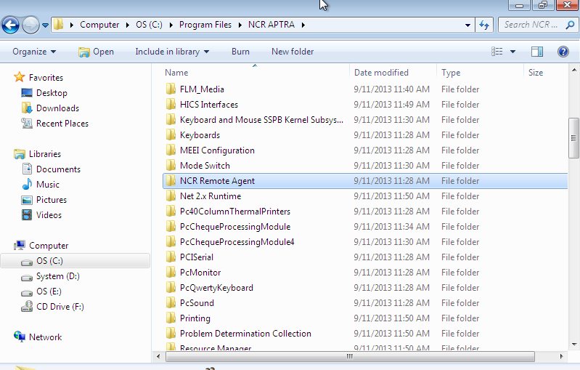Select Computer in the address breadcrumb
This screenshot has width=580, height=370.
99,25
